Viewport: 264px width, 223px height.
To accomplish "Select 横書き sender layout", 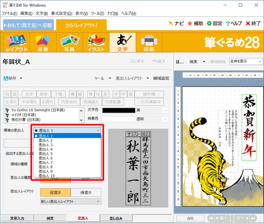I will pyautogui.click(x=86, y=192).
